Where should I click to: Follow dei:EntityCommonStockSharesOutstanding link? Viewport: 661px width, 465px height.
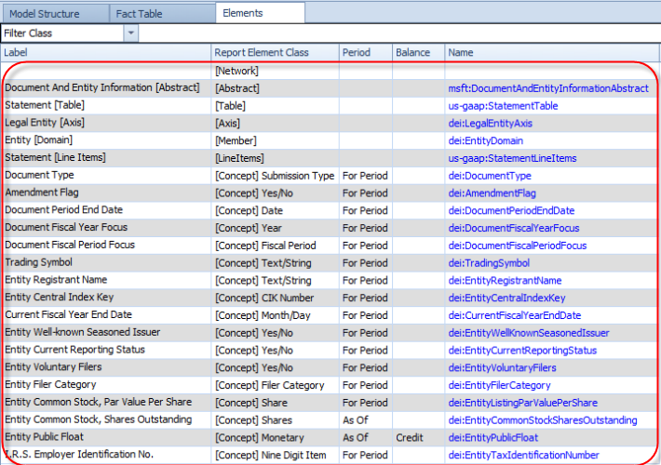click(x=543, y=420)
